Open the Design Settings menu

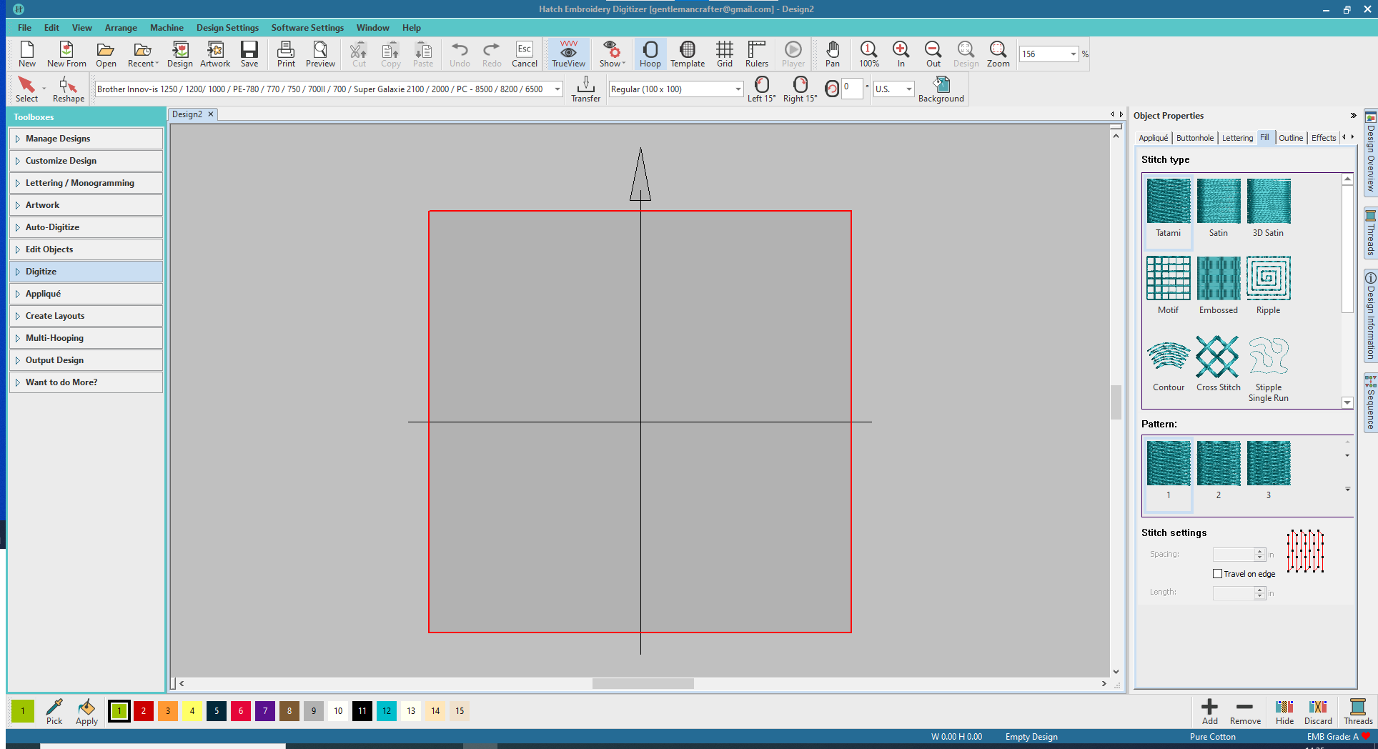[227, 28]
